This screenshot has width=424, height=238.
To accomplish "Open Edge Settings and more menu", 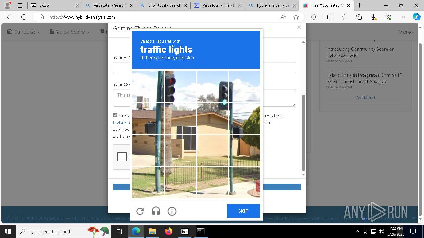I will coord(403,17).
